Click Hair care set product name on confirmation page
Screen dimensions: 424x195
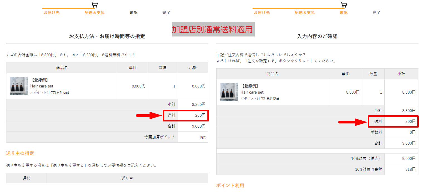[x=252, y=92]
